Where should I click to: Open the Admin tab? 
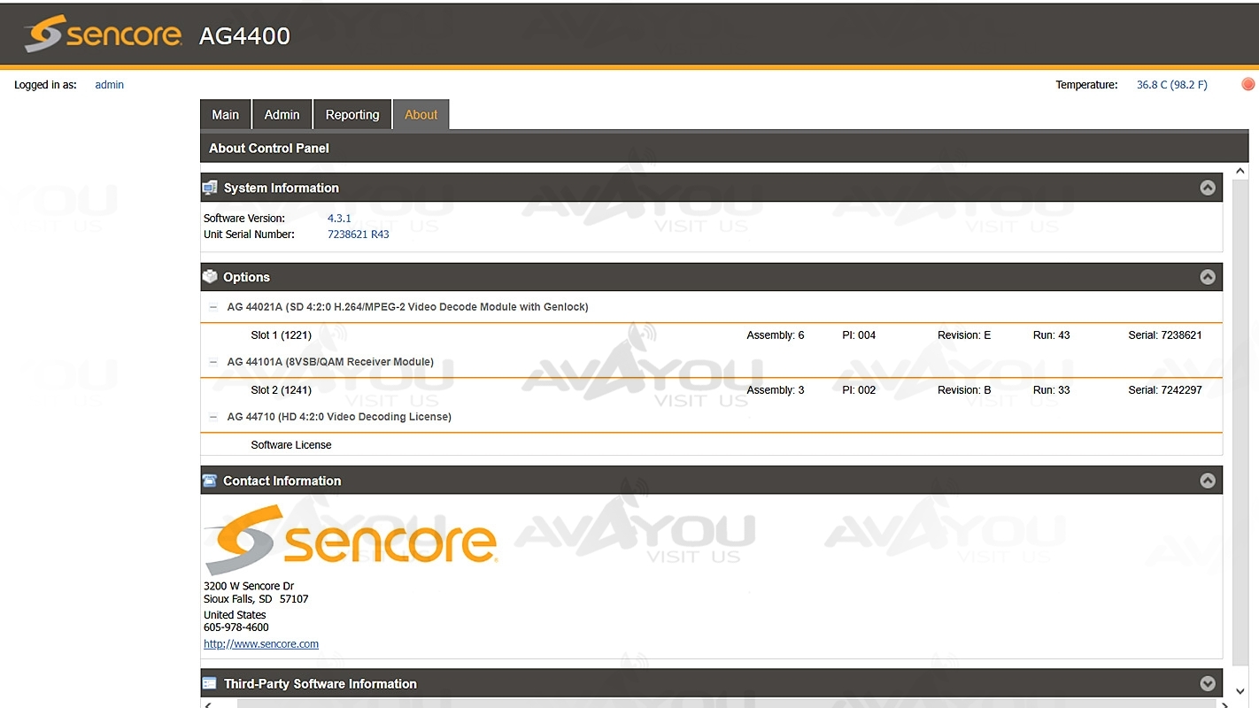point(282,115)
